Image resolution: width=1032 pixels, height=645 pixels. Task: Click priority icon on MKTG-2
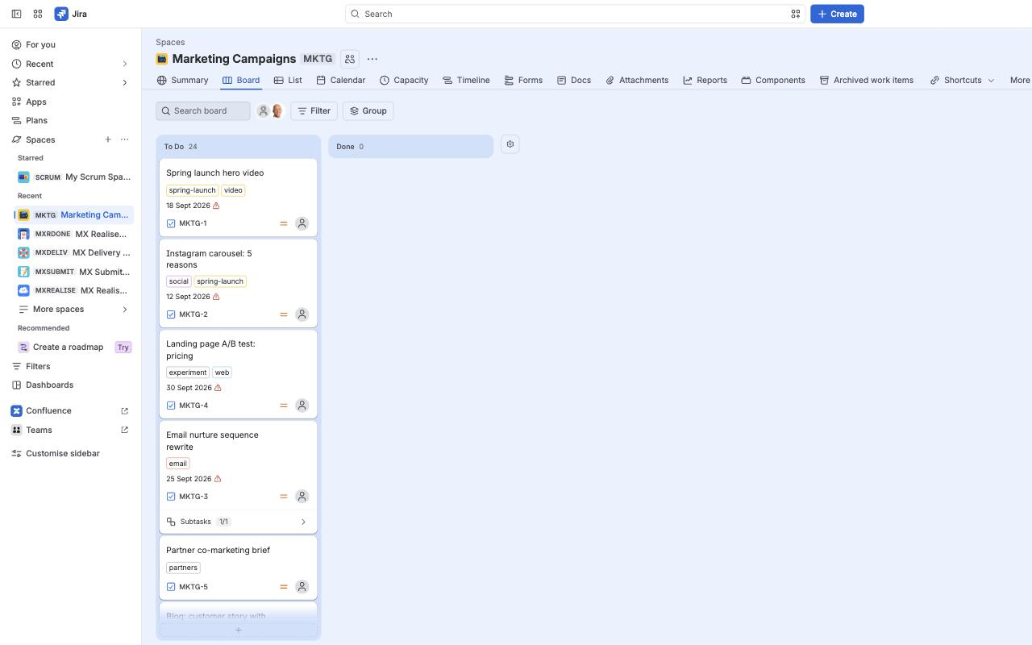[x=283, y=314]
